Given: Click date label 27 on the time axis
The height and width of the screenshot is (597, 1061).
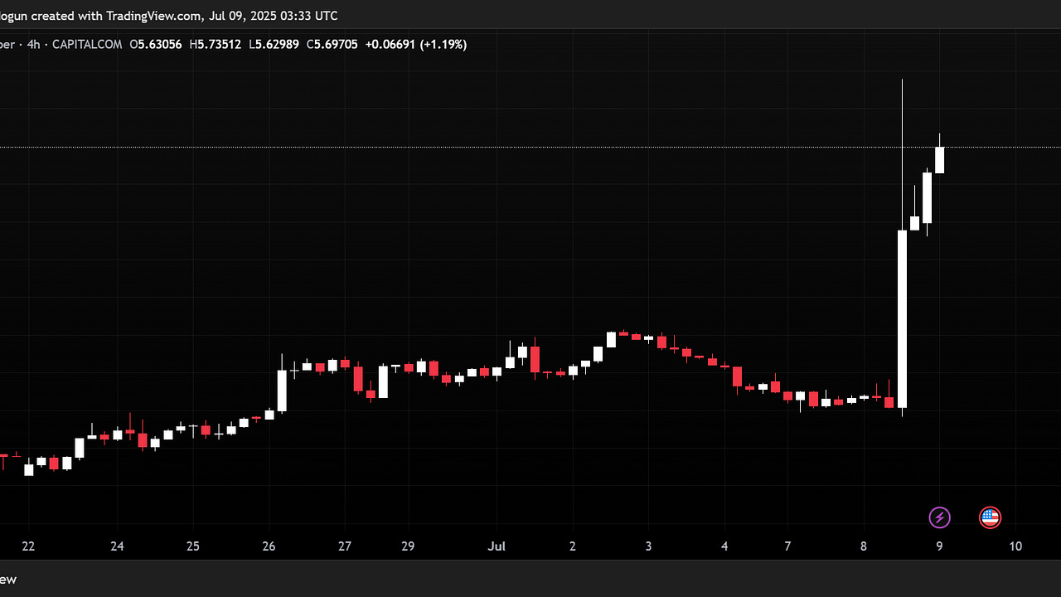Looking at the screenshot, I should tap(345, 546).
